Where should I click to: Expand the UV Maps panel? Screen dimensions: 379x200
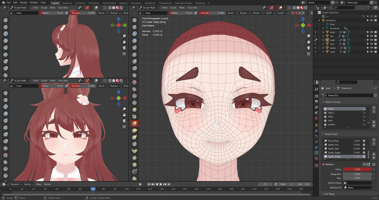click(x=330, y=194)
